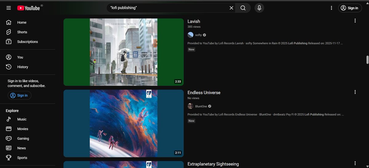Open the hamburger guide menu
Screen dimensions: 369x168
[x=9, y=8]
